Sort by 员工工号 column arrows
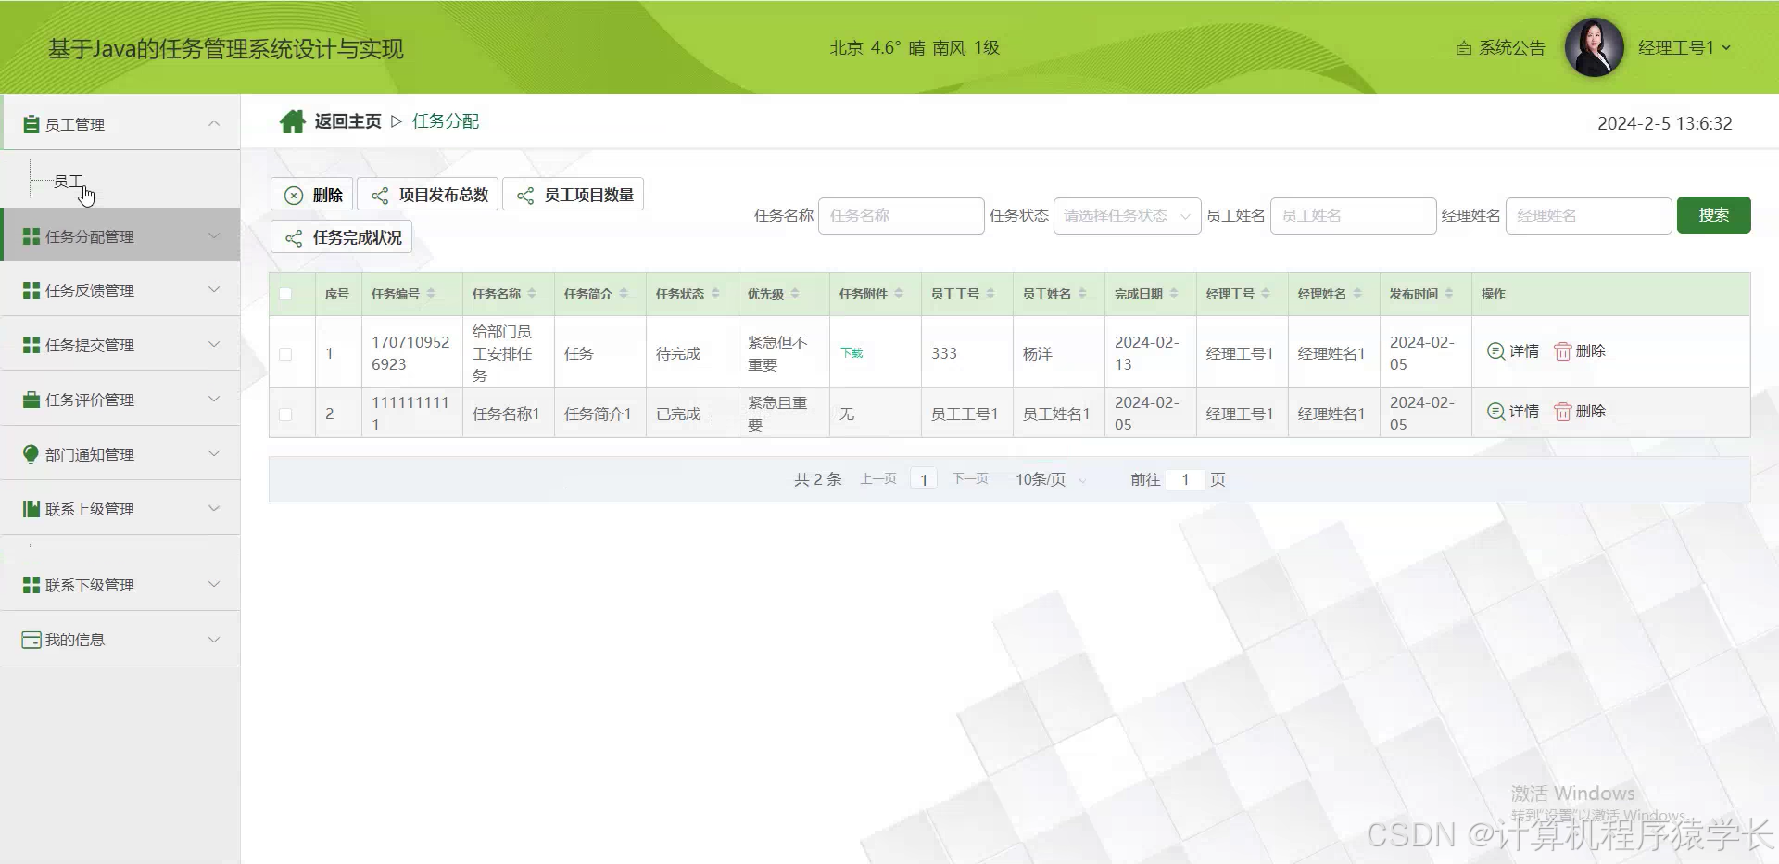 point(990,294)
